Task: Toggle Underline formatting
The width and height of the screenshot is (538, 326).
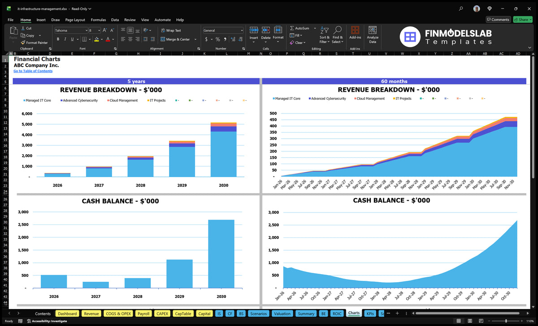Action: tap(72, 39)
